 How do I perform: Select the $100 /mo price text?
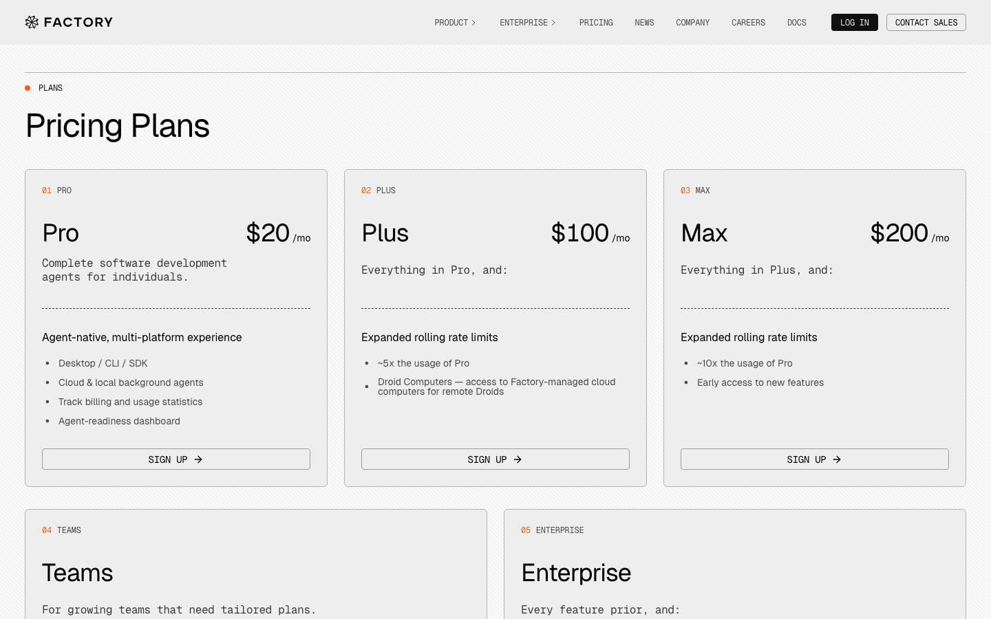pyautogui.click(x=590, y=233)
